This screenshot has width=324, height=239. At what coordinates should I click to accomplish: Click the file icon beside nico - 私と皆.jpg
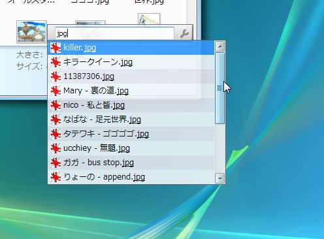coord(56,105)
